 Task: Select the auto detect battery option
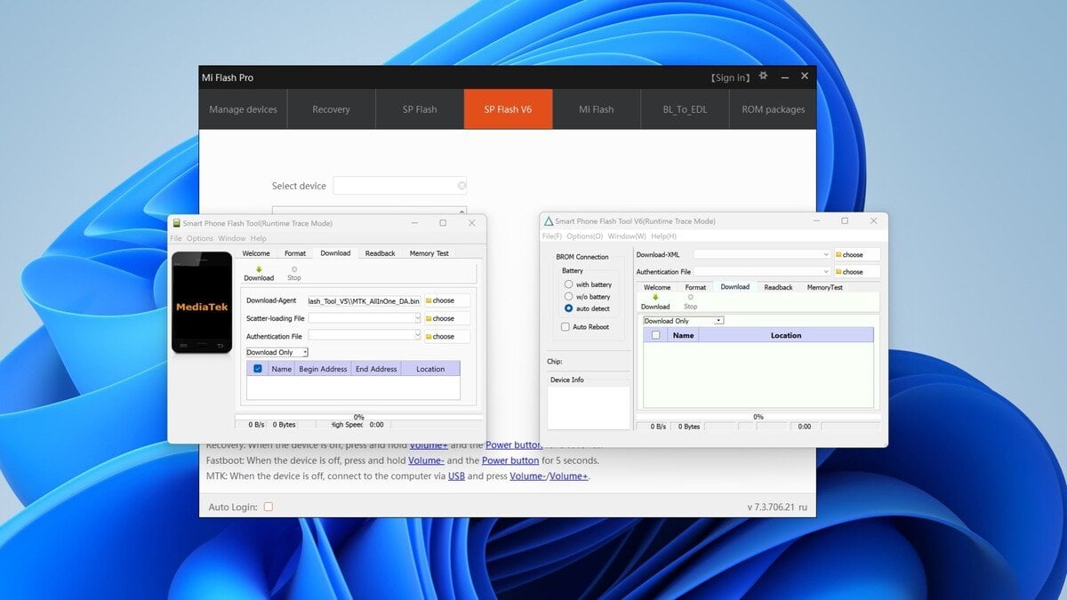[568, 308]
